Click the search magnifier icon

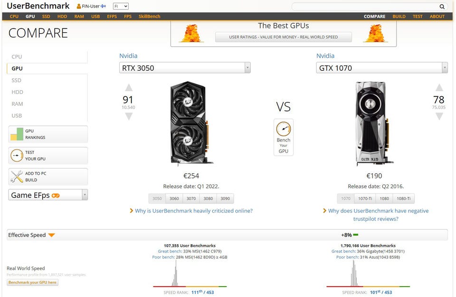tap(442, 6)
